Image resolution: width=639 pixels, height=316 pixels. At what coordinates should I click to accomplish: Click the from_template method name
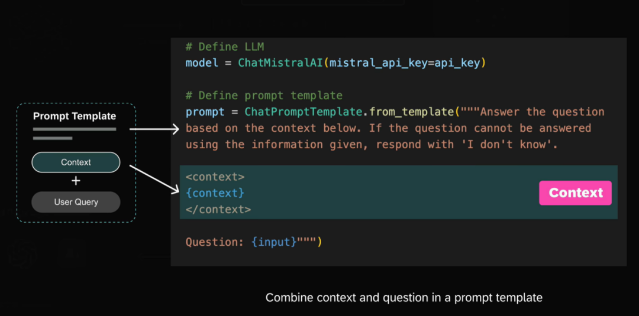coord(412,112)
